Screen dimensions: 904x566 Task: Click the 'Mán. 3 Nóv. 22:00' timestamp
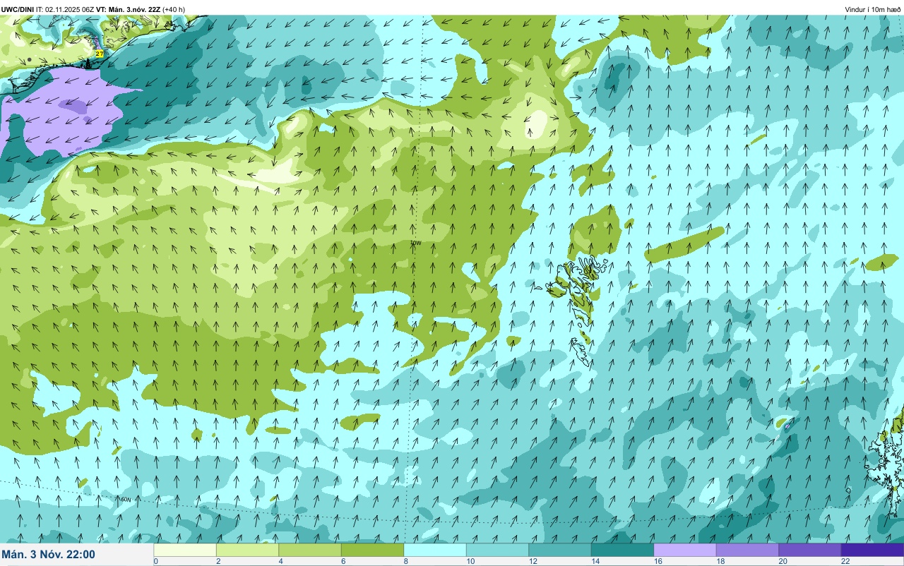(49, 554)
